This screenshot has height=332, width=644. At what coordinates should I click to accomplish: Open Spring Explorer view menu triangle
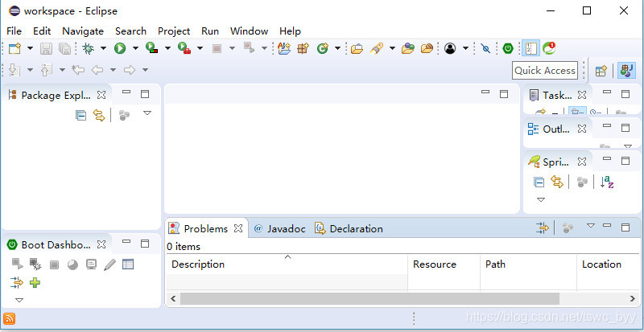(541, 200)
